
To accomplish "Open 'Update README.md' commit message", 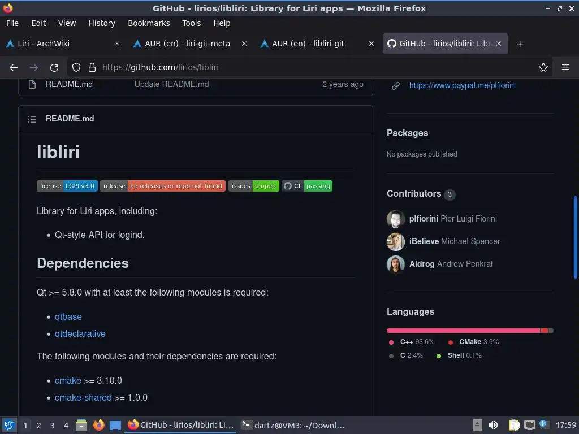I will click(172, 85).
